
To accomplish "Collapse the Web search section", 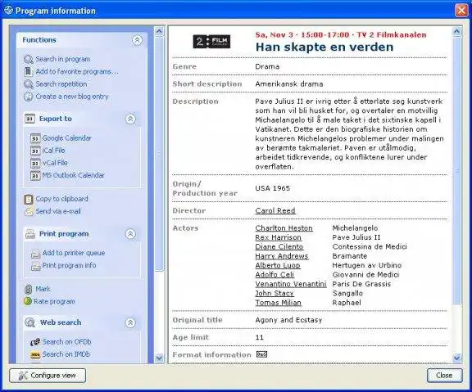I will (130, 322).
